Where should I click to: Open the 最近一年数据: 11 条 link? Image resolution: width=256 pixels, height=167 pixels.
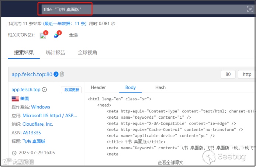pyautogui.click(x=65, y=24)
